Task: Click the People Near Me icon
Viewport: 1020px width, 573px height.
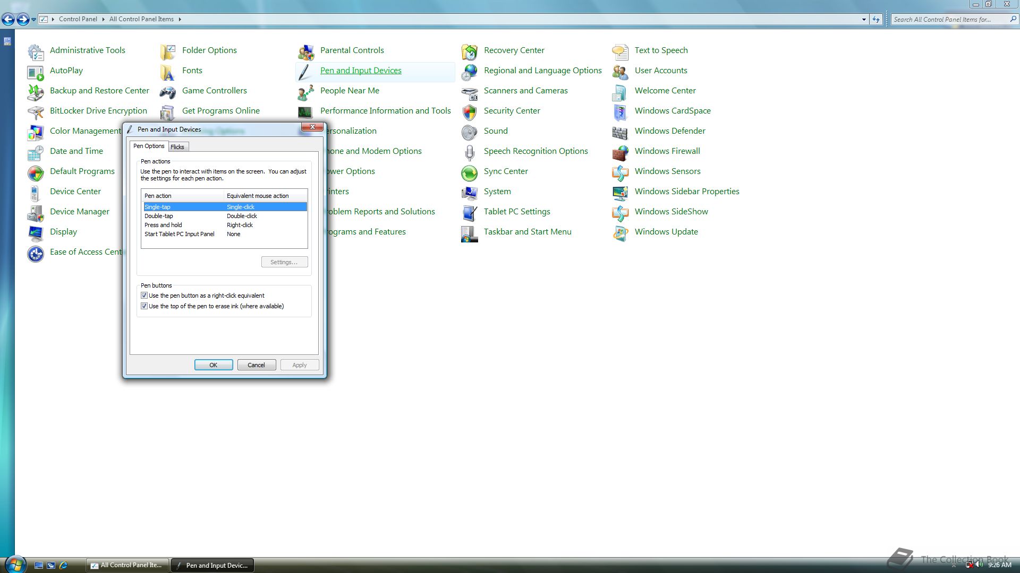Action: coord(306,92)
